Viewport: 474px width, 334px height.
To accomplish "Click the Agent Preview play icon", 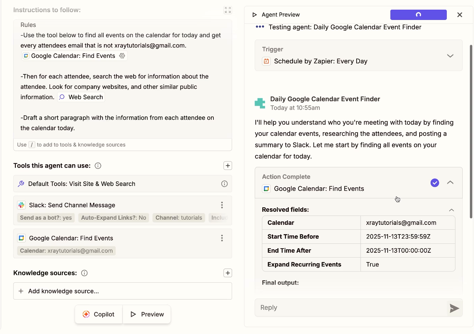I will coord(255,15).
